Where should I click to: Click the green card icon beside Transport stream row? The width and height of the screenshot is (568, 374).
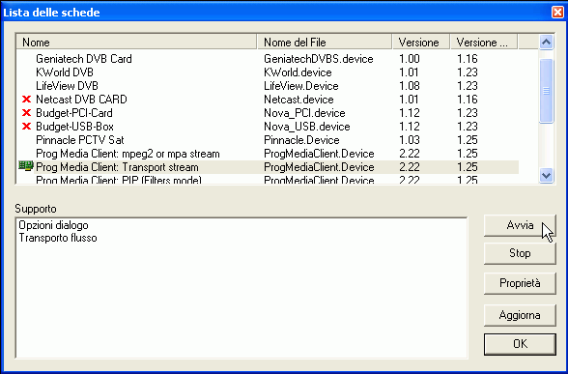[26, 166]
